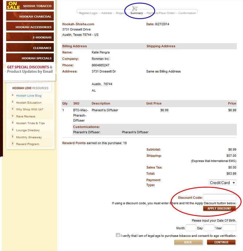
Task: Select the Summary checkout step
Action: click(x=137, y=13)
